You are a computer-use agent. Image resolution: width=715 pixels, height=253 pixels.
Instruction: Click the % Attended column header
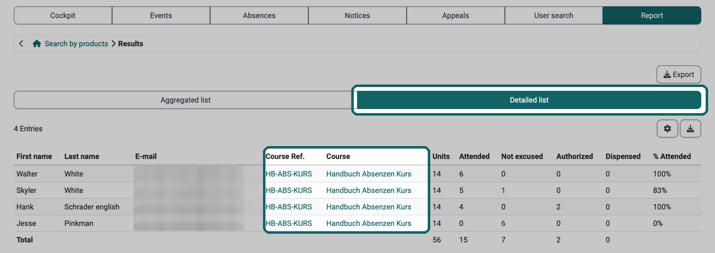(x=672, y=157)
